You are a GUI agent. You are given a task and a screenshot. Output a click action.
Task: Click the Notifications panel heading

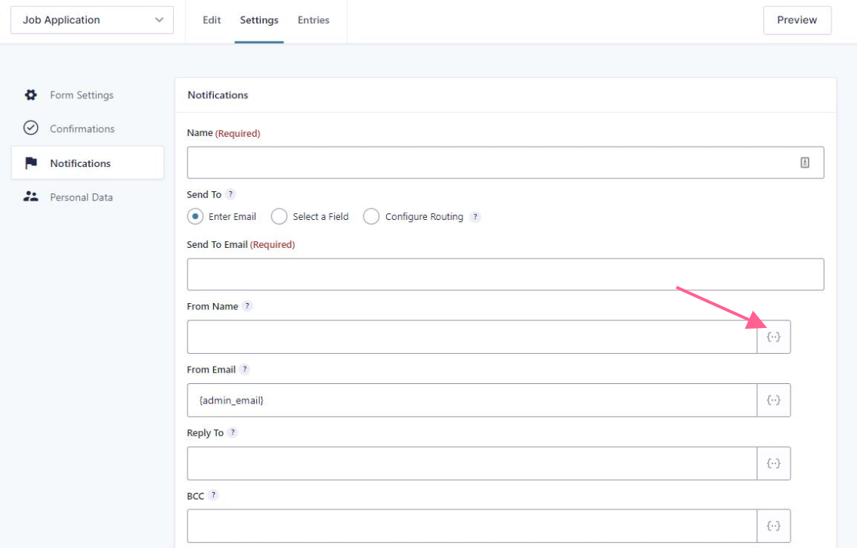(x=218, y=95)
